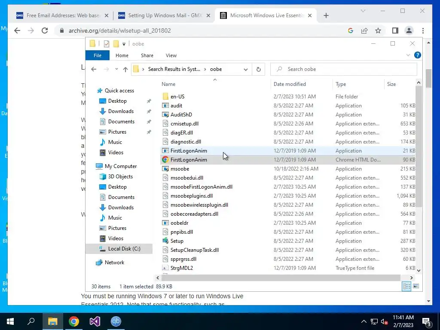Screen dimensions: 440x330
Task: Switch to Details view icon in status bar
Action: click(406, 286)
